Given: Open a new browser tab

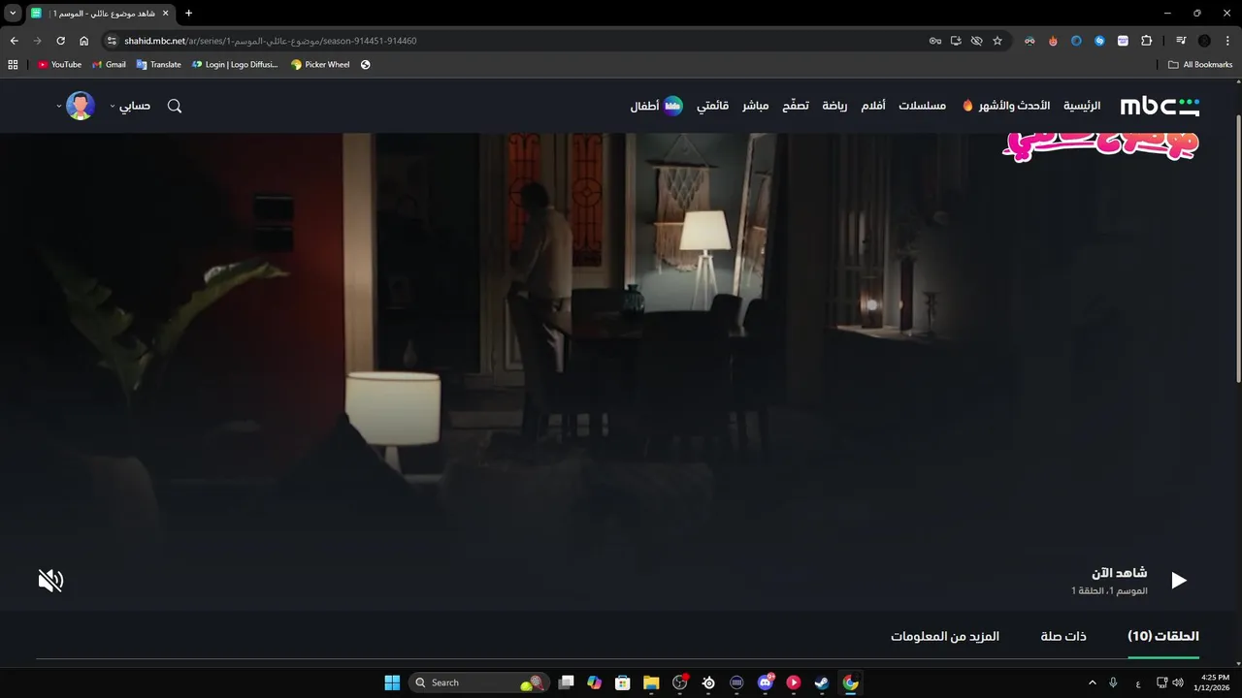Looking at the screenshot, I should pos(188,13).
